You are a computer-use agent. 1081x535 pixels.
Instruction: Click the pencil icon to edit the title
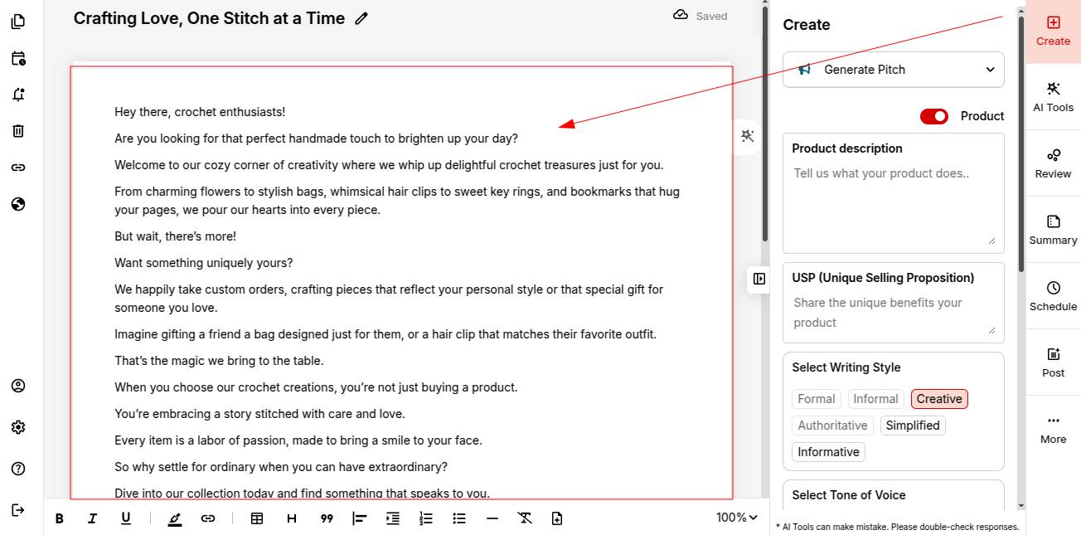tap(361, 18)
